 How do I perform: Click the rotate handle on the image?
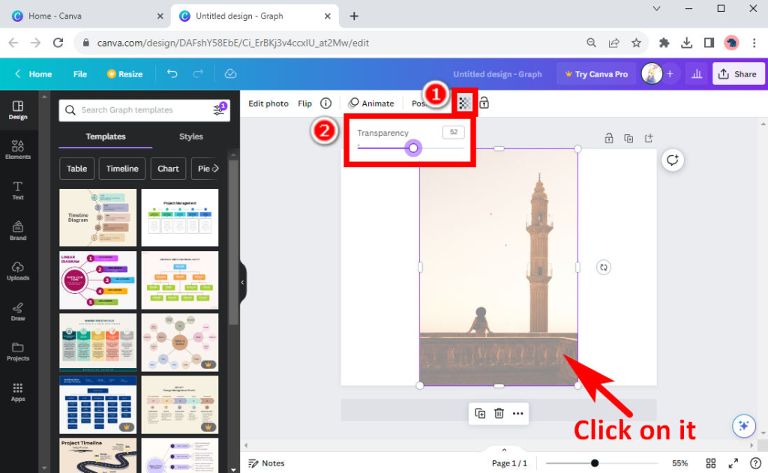coord(603,267)
